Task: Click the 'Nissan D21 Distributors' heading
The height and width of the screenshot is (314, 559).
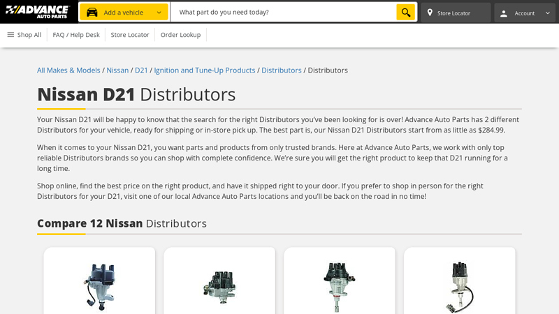Action: coord(136,94)
